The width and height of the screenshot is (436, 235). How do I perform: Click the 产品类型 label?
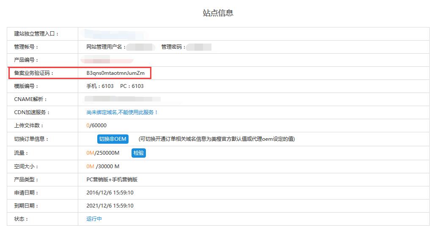(26, 180)
